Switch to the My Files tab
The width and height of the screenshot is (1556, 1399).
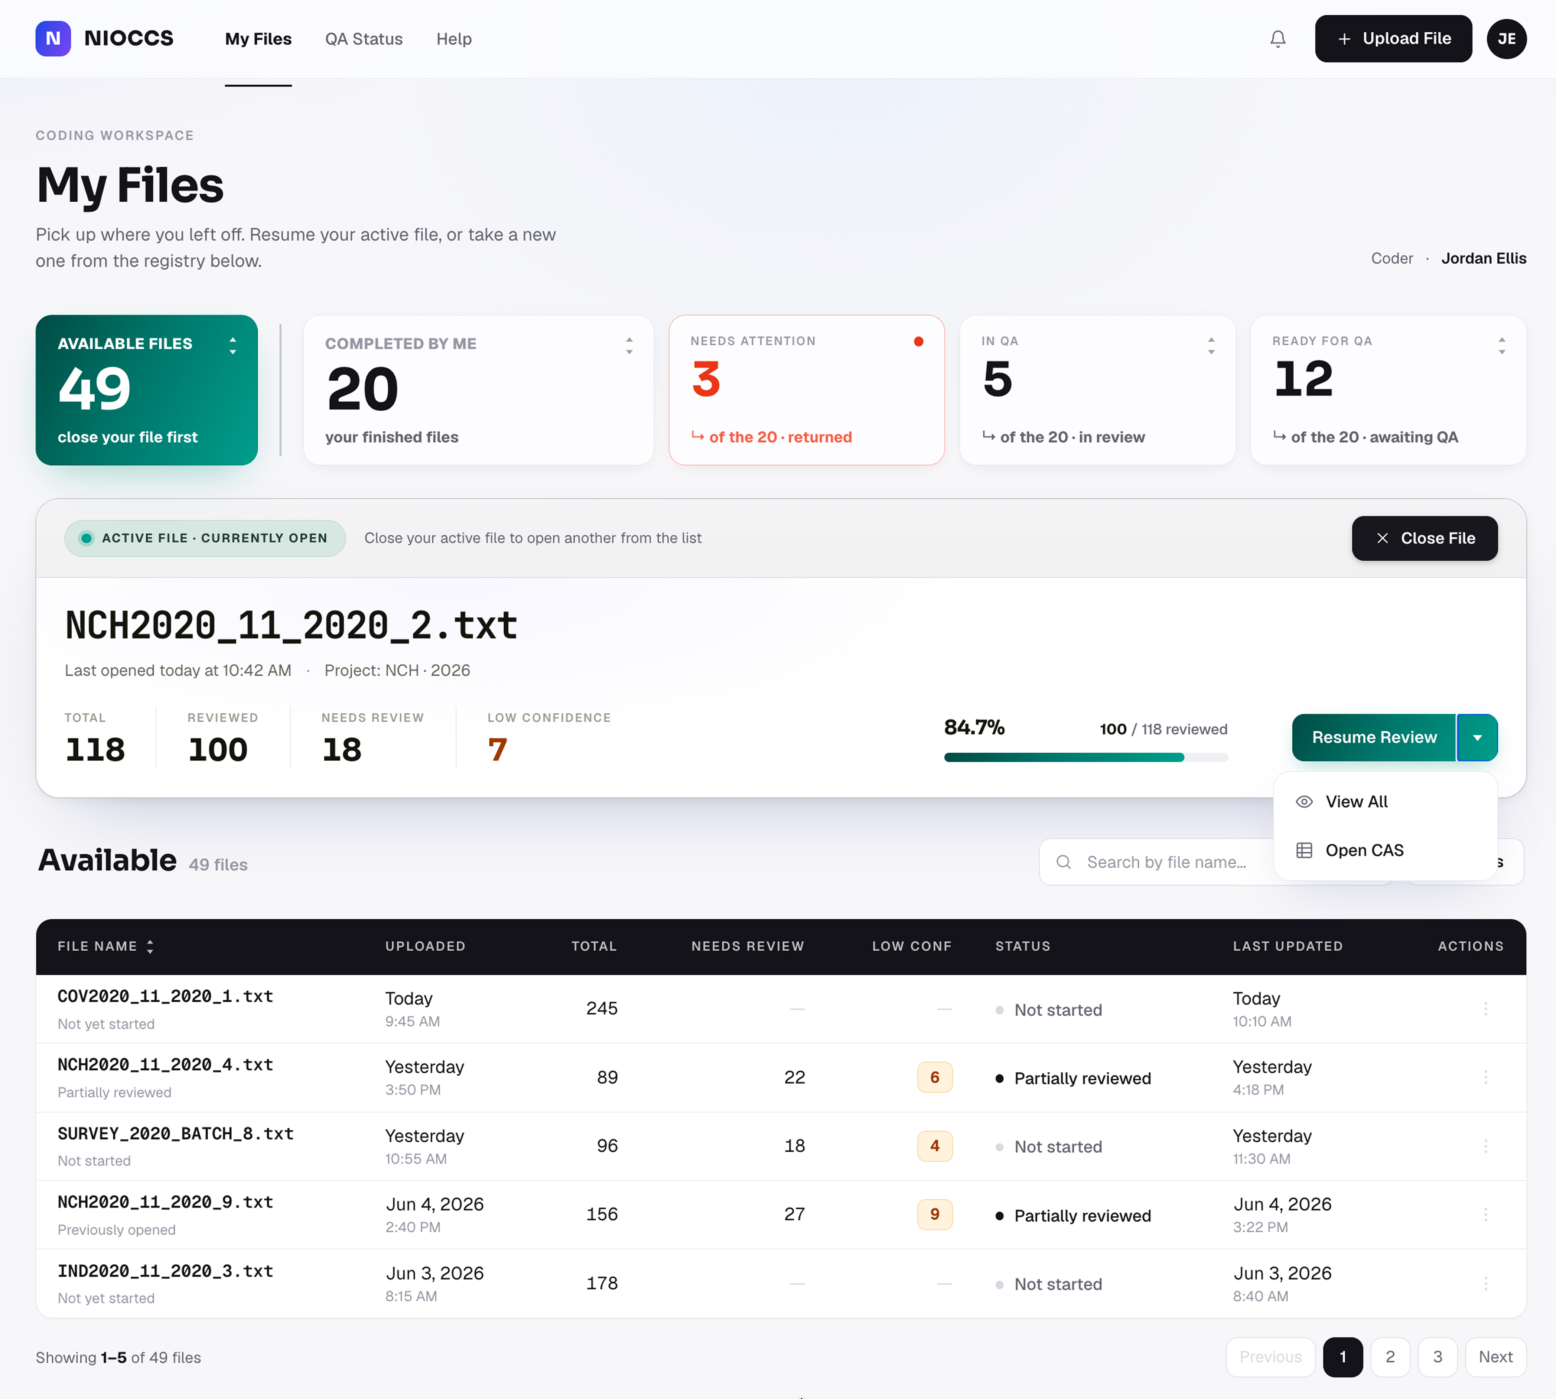[x=258, y=39]
